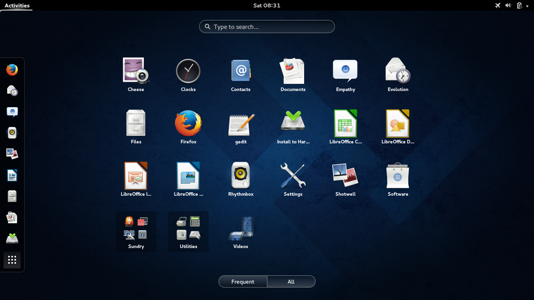The width and height of the screenshot is (534, 300).
Task: Expand the Utilities app folder
Action: point(188,232)
